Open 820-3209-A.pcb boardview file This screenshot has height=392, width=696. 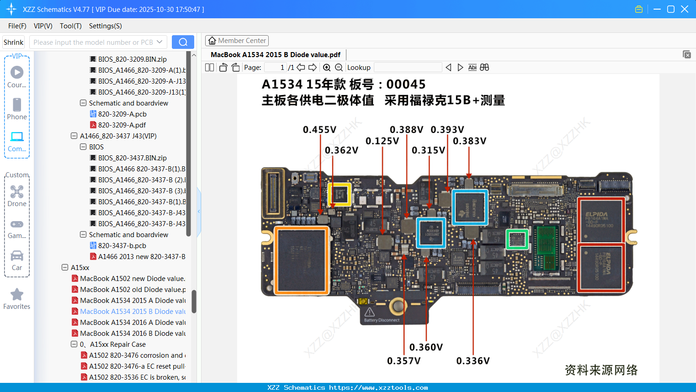pos(118,114)
